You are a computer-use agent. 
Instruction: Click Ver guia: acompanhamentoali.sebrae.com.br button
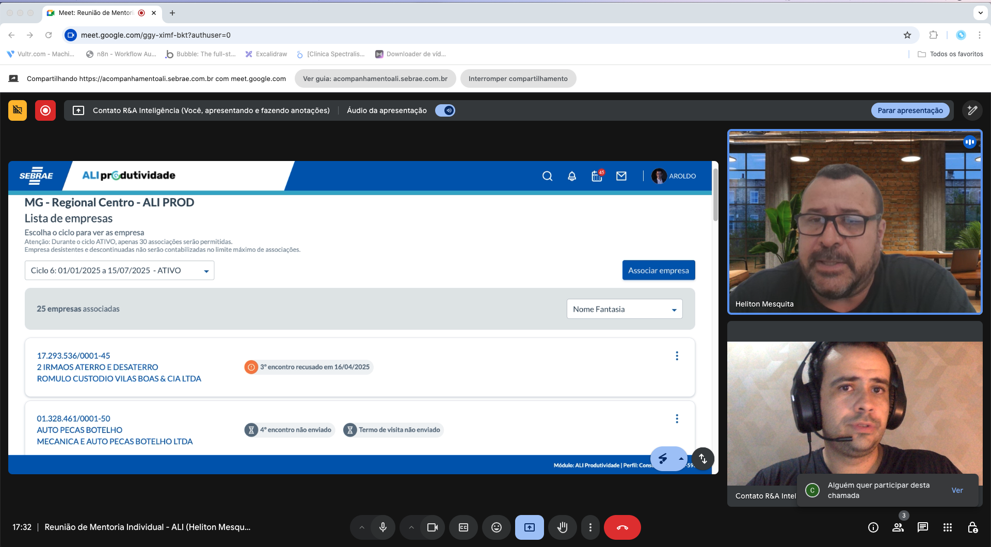coord(375,79)
